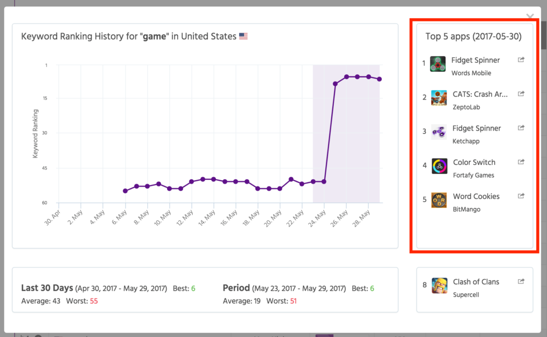The height and width of the screenshot is (337, 547).
Task: Select the Fidget Spinner title above Ketchapp
Action: coord(476,128)
